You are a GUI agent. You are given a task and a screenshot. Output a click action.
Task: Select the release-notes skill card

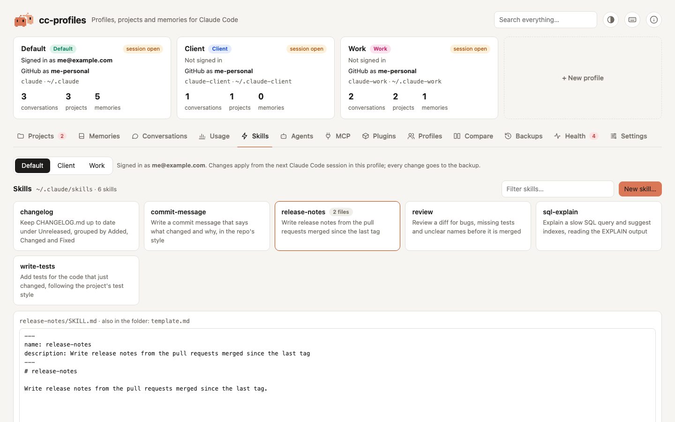(x=337, y=226)
